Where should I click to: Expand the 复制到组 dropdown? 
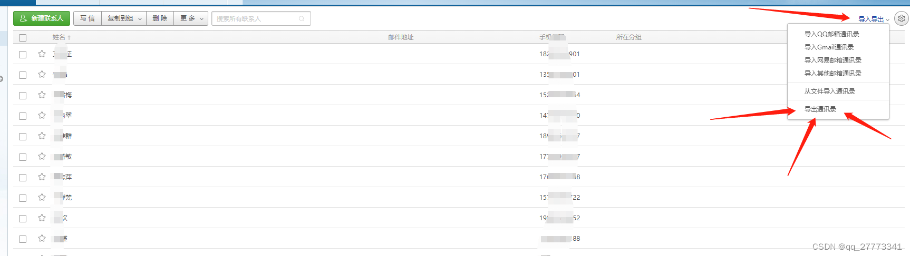tap(123, 18)
